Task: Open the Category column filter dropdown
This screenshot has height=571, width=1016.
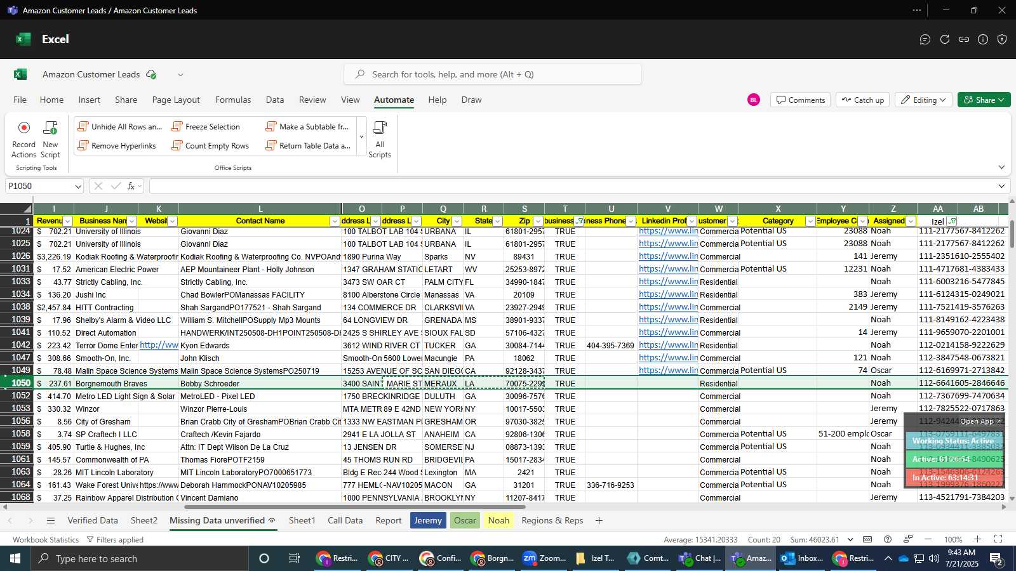Action: (810, 221)
